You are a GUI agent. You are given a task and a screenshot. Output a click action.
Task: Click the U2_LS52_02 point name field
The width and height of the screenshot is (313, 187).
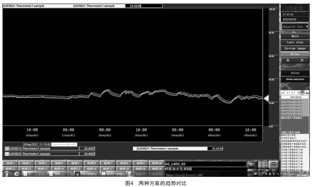pyautogui.click(x=205, y=164)
